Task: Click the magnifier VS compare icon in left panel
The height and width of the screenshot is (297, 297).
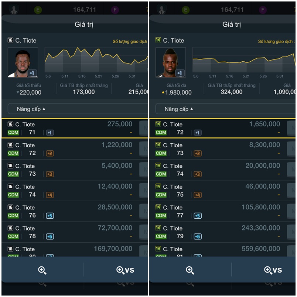Action: [x=125, y=270]
